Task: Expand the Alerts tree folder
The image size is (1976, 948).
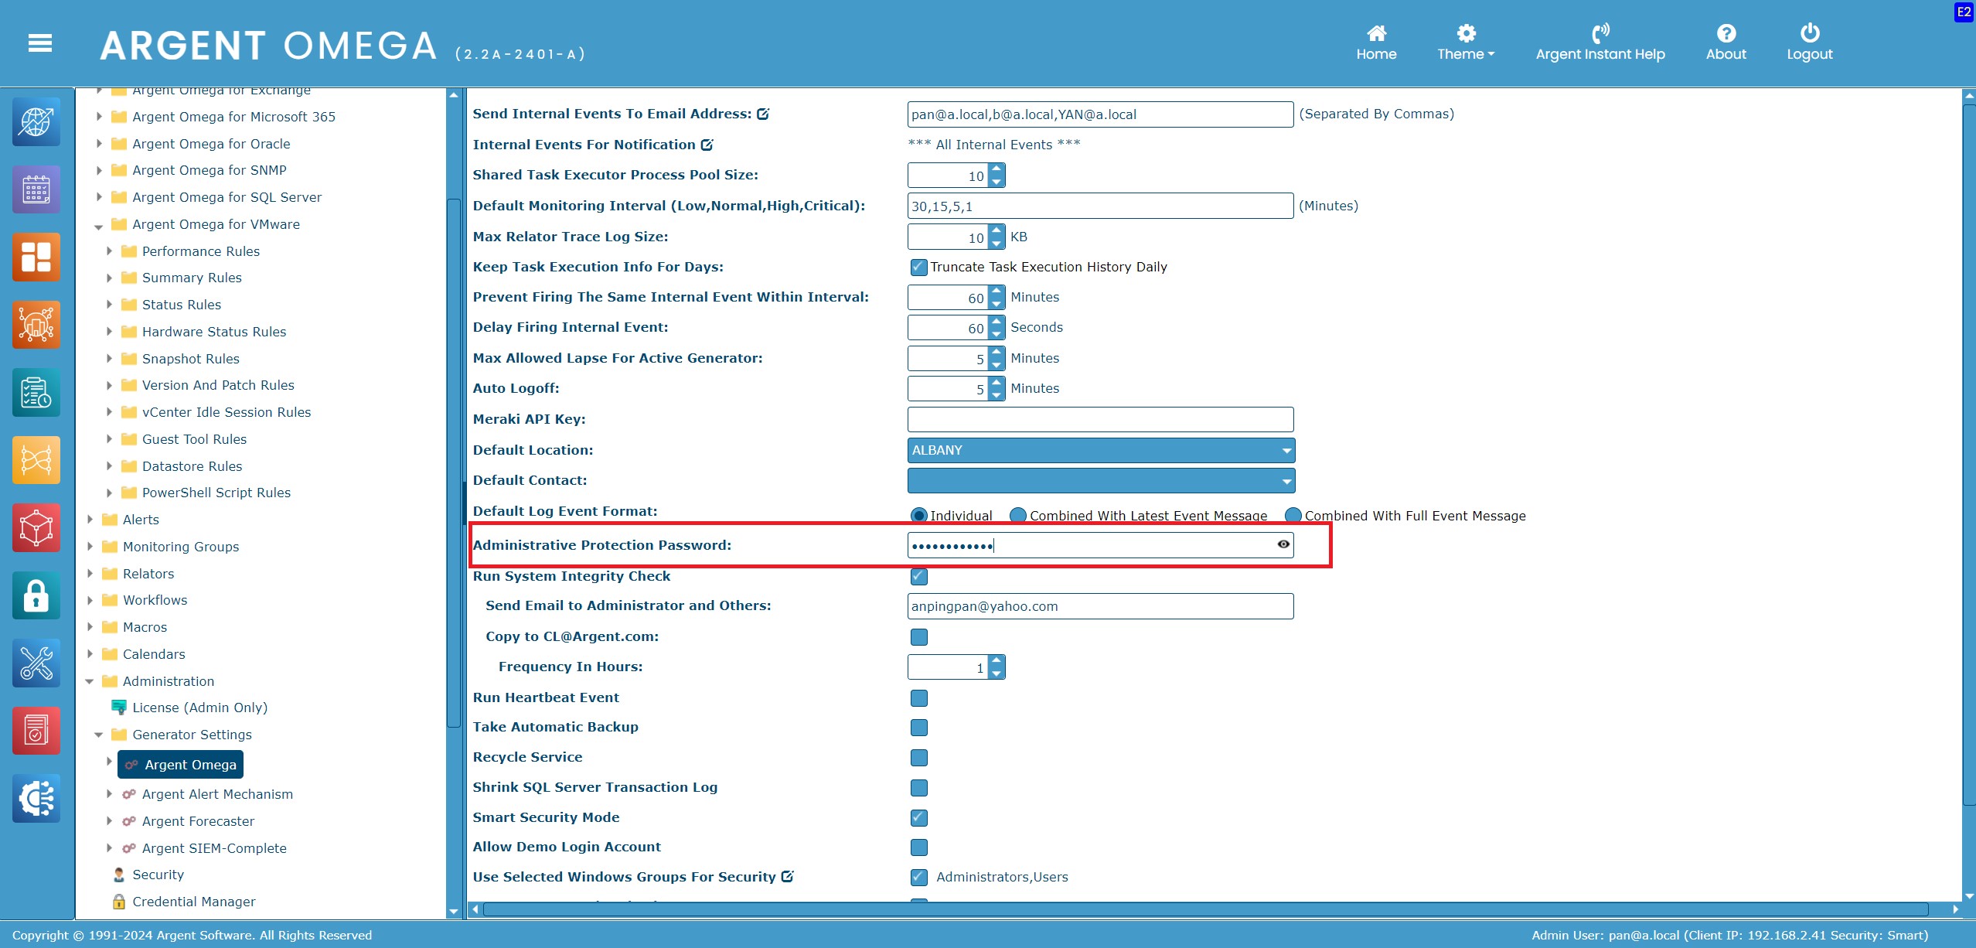Action: (90, 520)
